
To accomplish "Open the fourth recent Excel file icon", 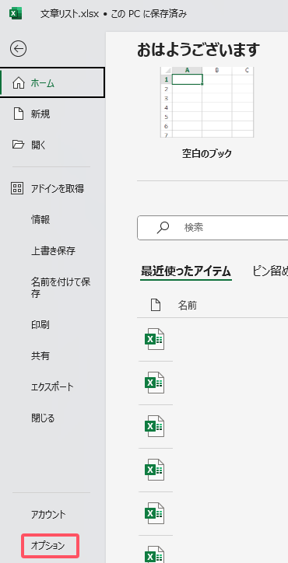I will [x=155, y=470].
